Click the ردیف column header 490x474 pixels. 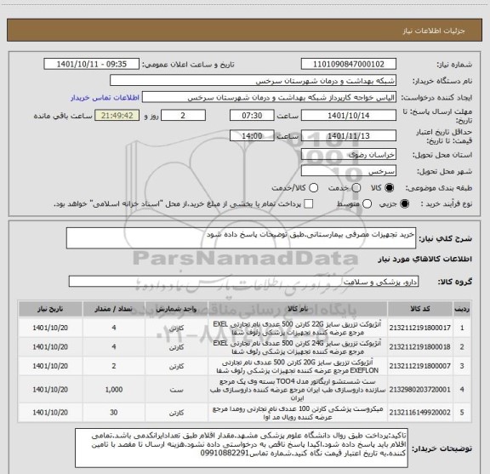pos(462,309)
